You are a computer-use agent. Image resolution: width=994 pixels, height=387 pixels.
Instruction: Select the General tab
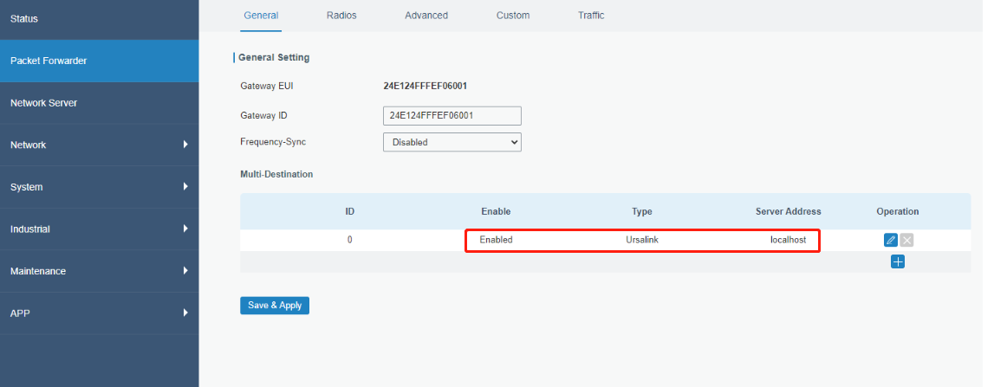pyautogui.click(x=261, y=16)
